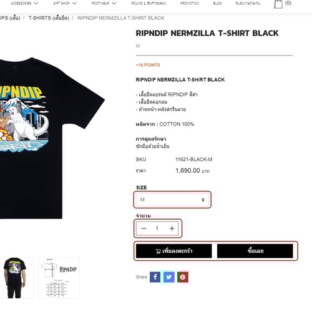The width and height of the screenshot is (312, 312).
Task: Share product on Twitter
Action: 169,277
